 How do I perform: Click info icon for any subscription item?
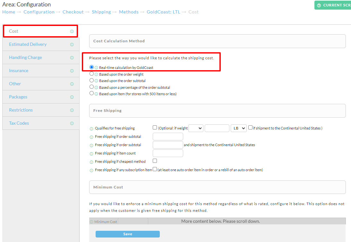pos(91,171)
